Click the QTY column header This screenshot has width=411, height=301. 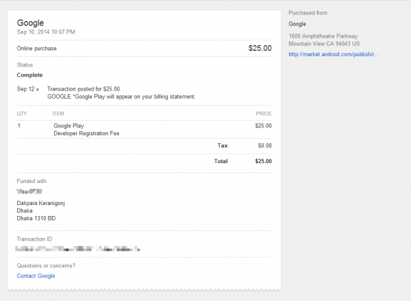pos(22,113)
